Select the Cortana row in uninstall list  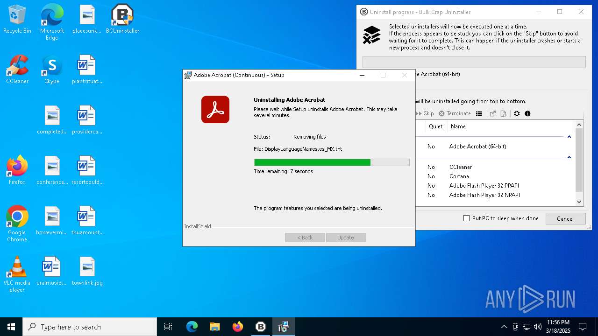[495, 176]
